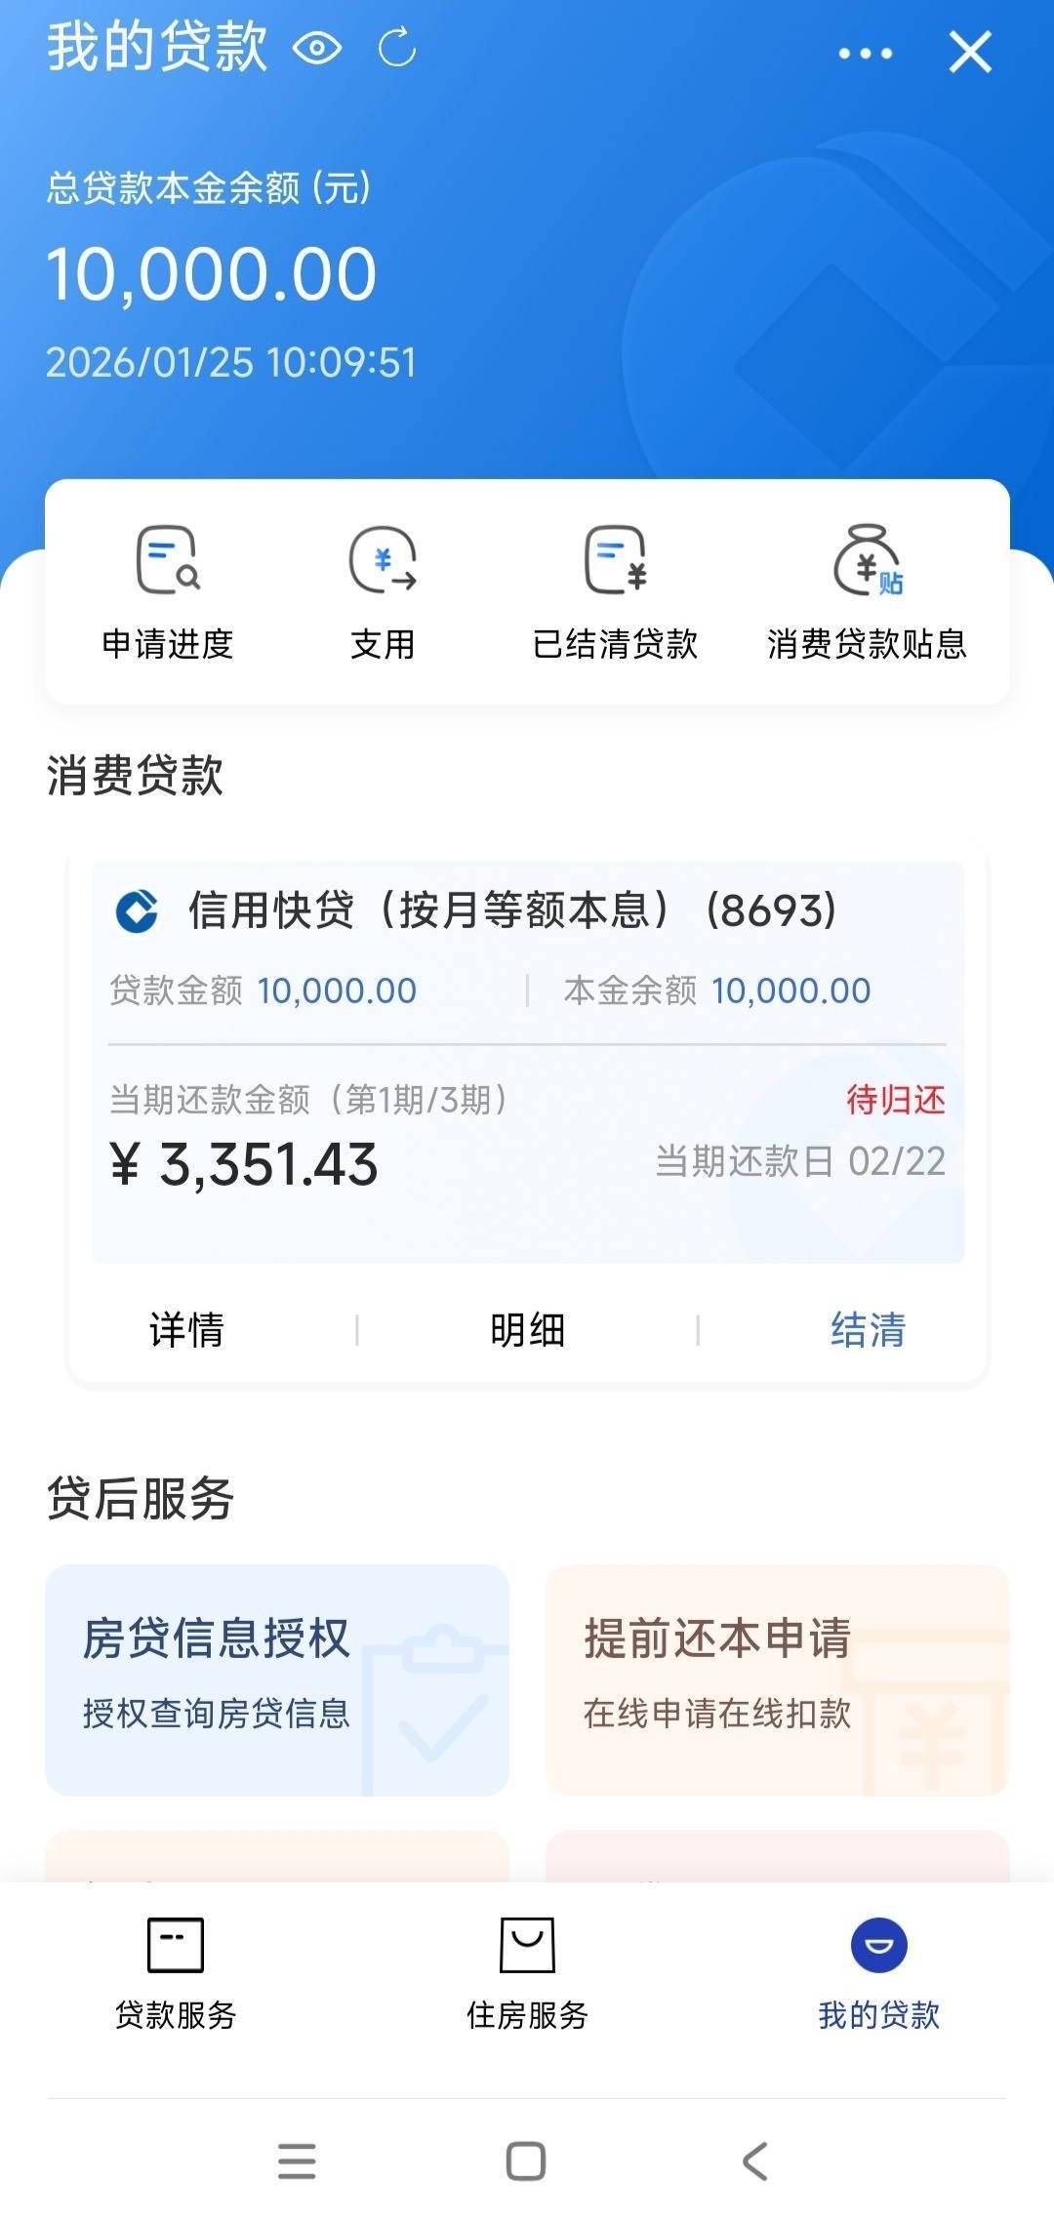Open Android recent apps menu button
1054x2225 pixels.
pyautogui.click(x=297, y=2161)
